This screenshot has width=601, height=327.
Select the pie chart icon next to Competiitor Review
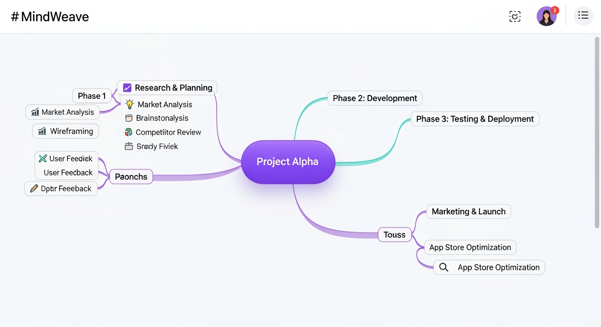point(128,132)
